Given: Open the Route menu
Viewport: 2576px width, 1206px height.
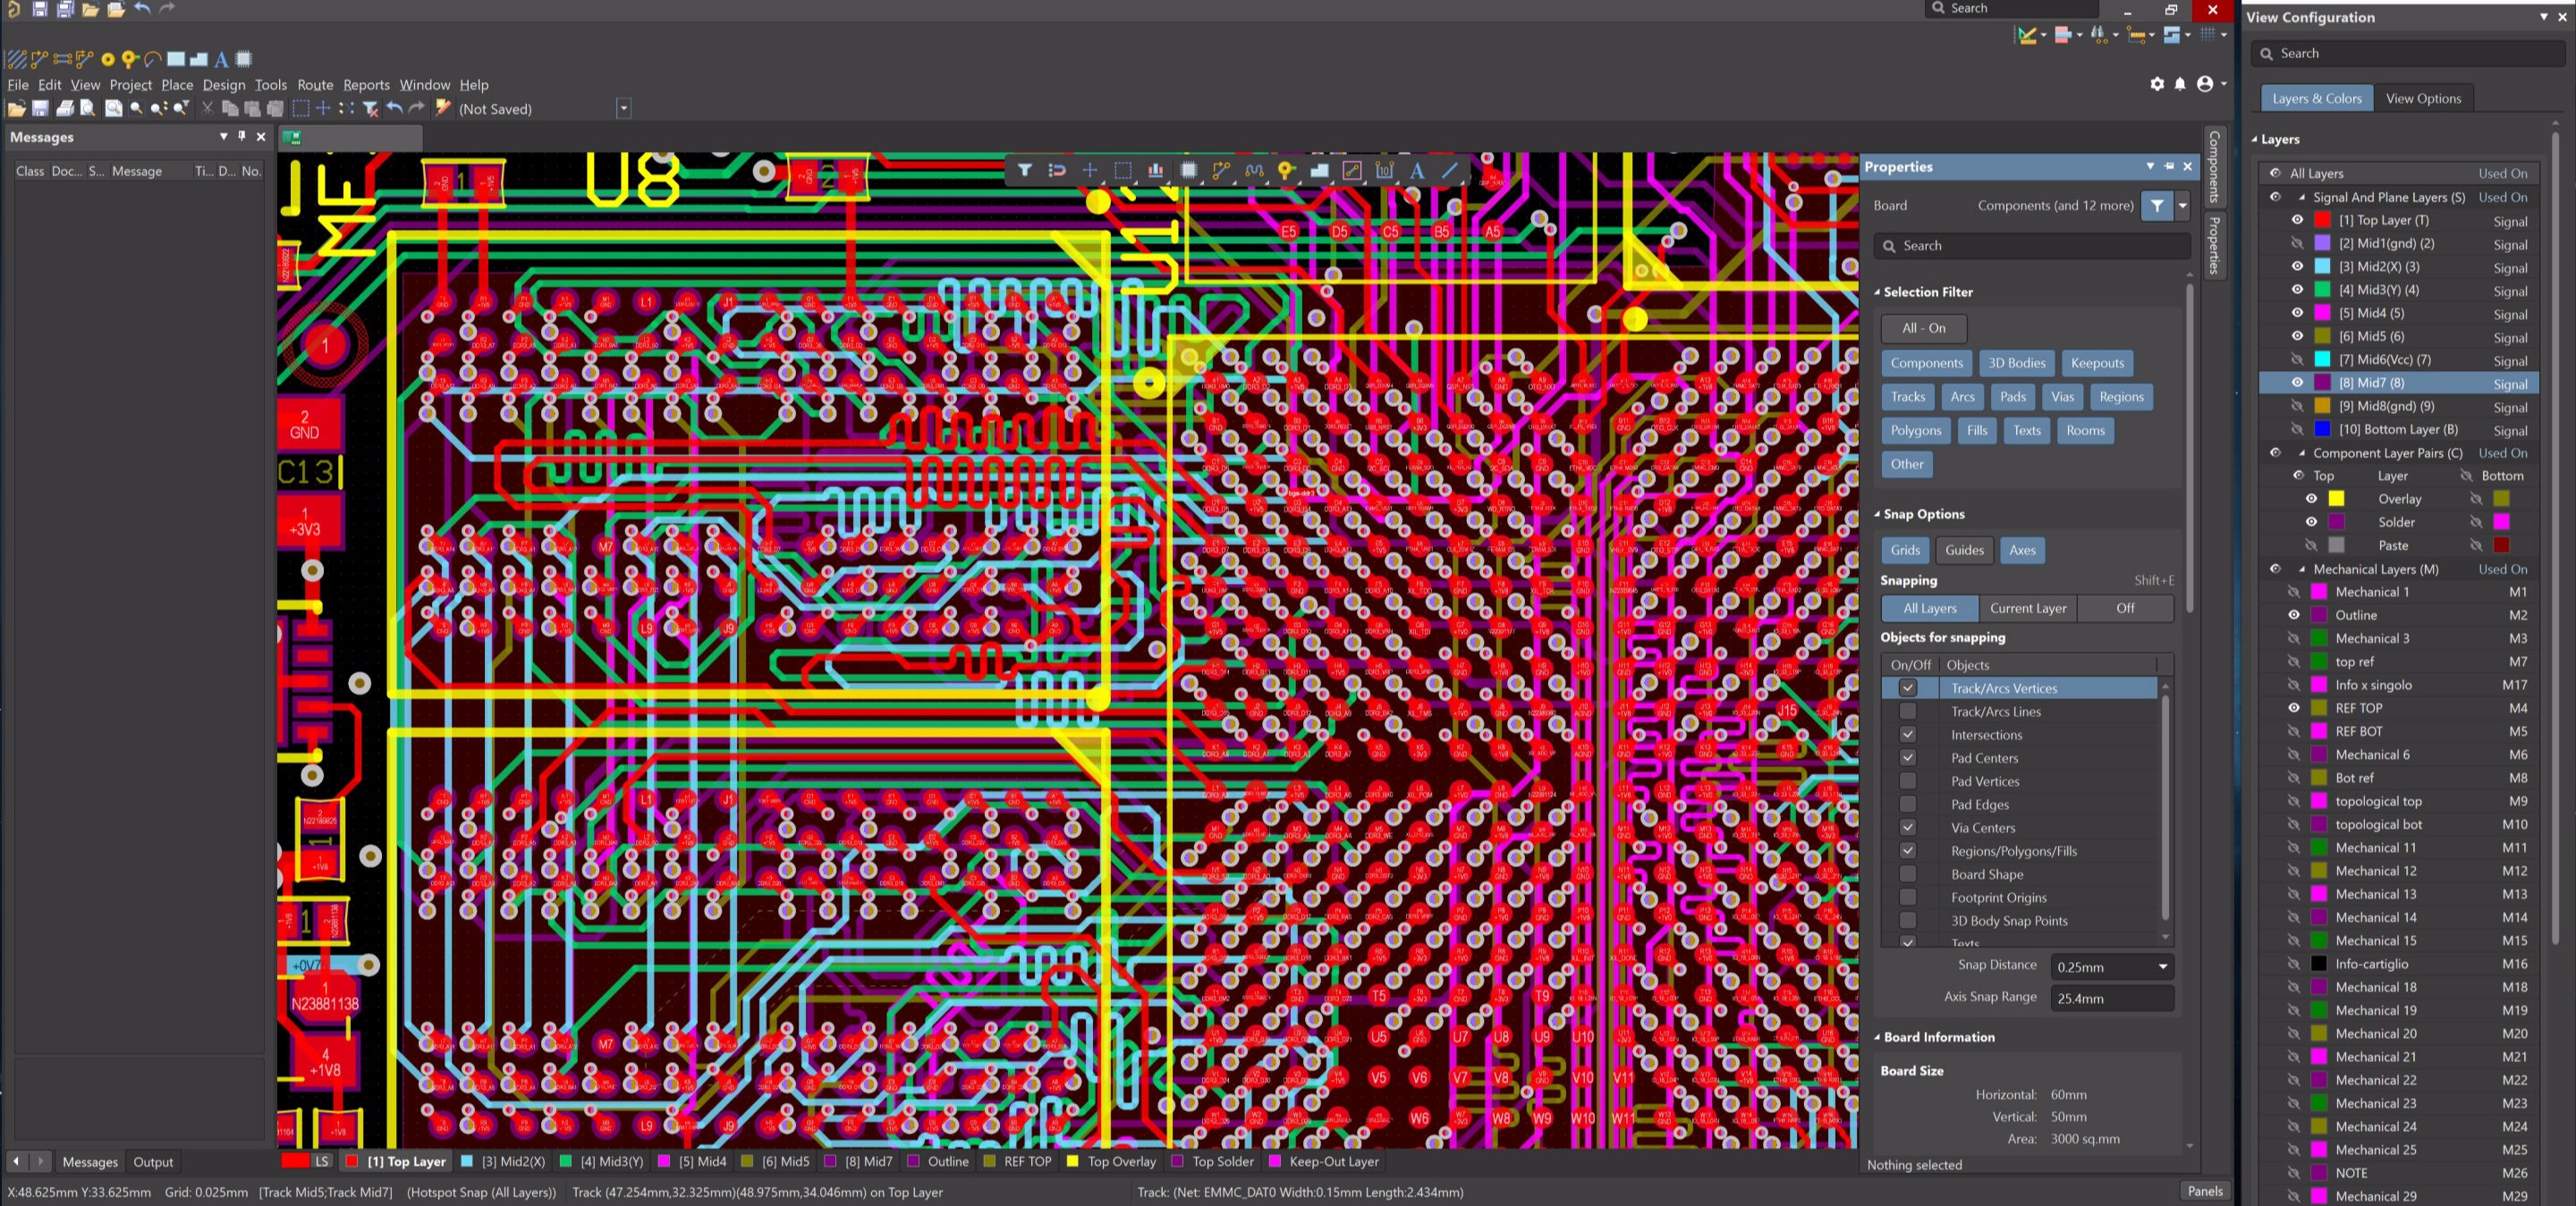Looking at the screenshot, I should pos(314,85).
